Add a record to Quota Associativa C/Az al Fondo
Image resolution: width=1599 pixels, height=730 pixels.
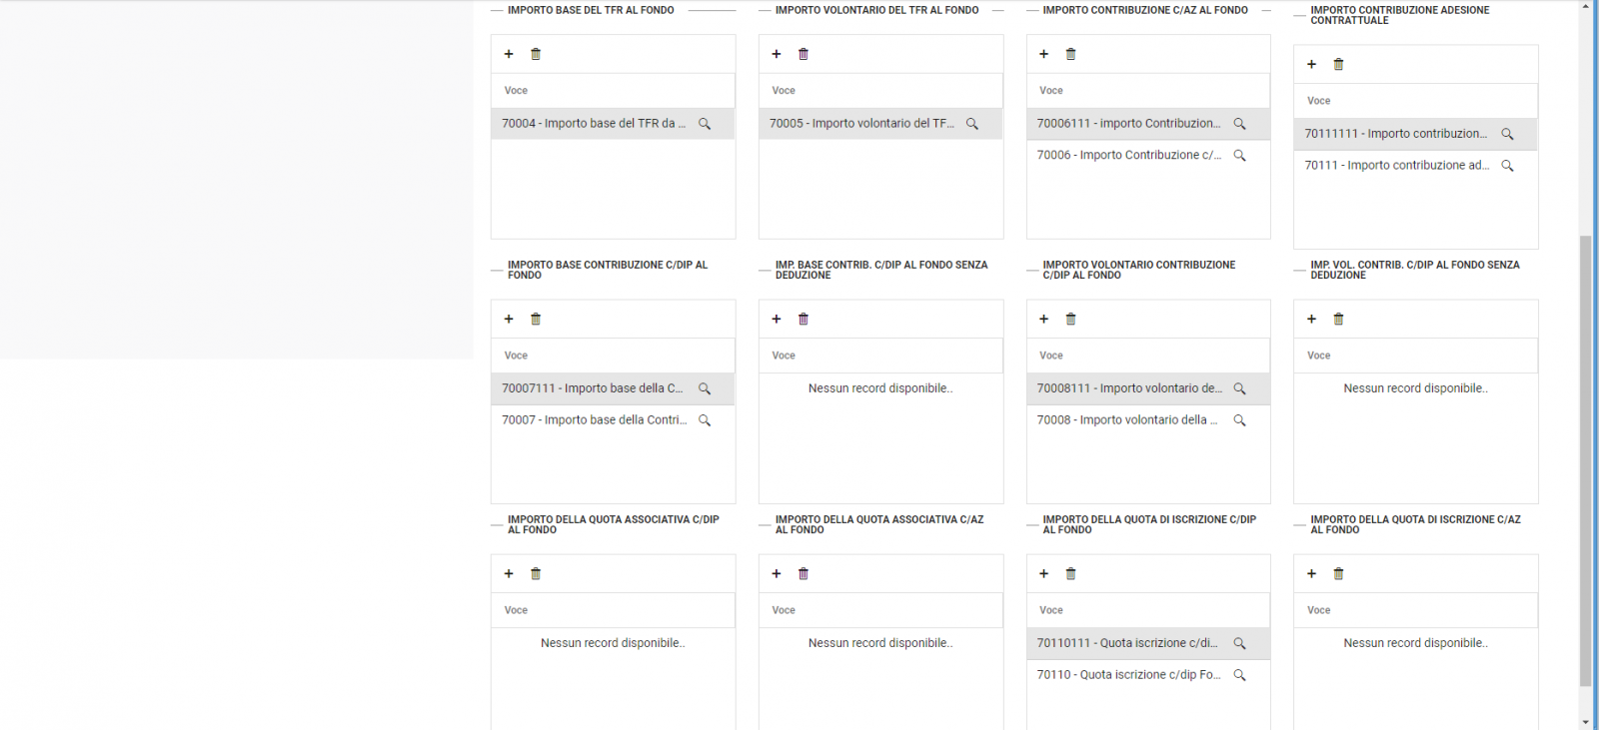pos(777,573)
